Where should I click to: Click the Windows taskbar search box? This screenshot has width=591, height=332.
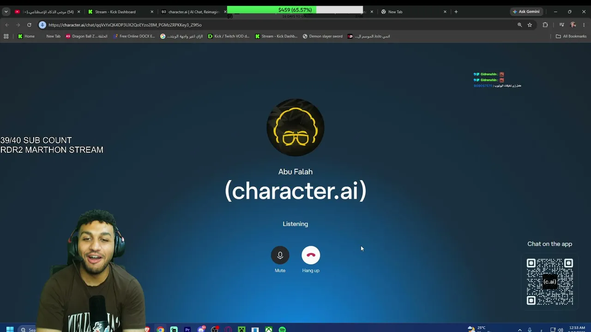coord(28,329)
